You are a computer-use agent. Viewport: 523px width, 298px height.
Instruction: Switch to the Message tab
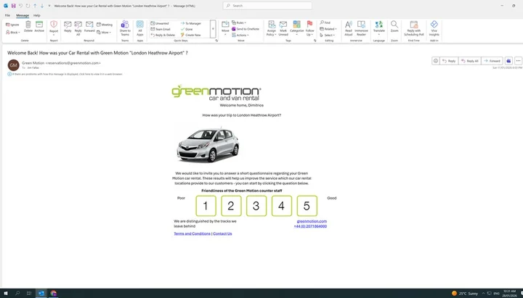point(23,15)
